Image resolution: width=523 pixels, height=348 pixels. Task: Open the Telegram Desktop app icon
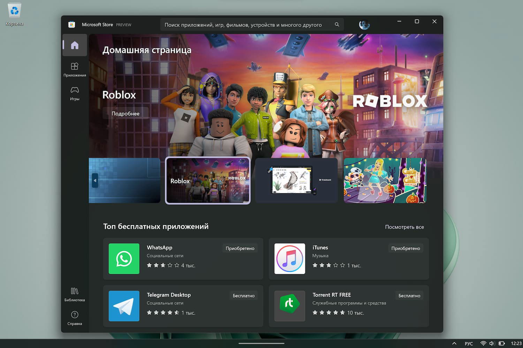point(124,306)
